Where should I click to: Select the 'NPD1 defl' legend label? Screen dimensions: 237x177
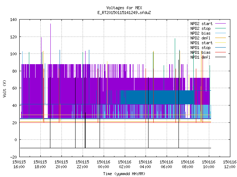pos(200,58)
